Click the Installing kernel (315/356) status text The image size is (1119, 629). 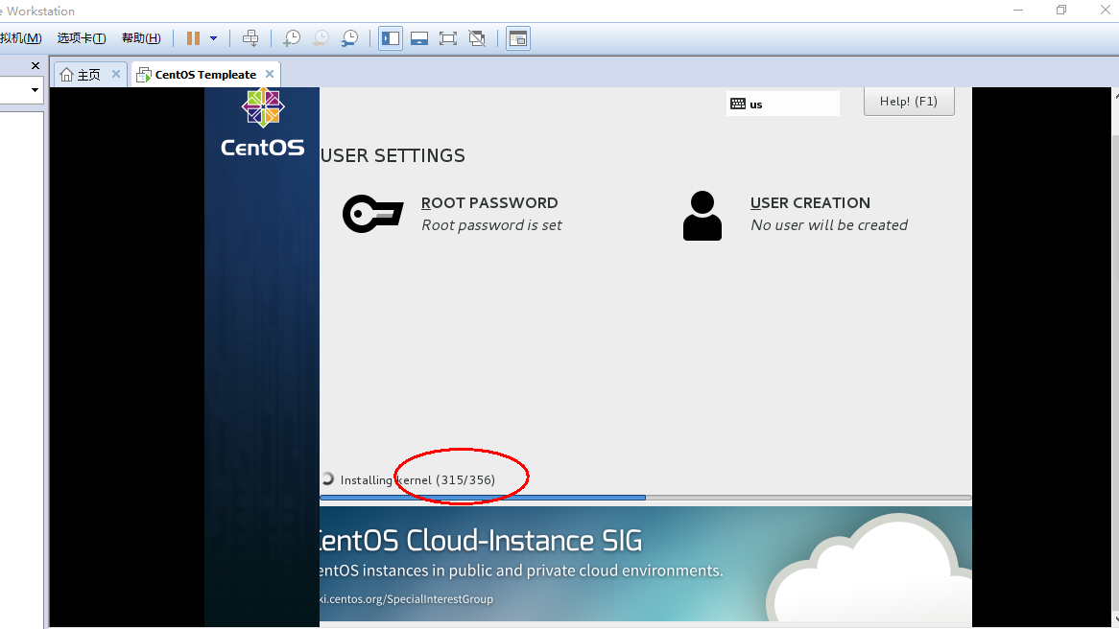[x=417, y=480]
